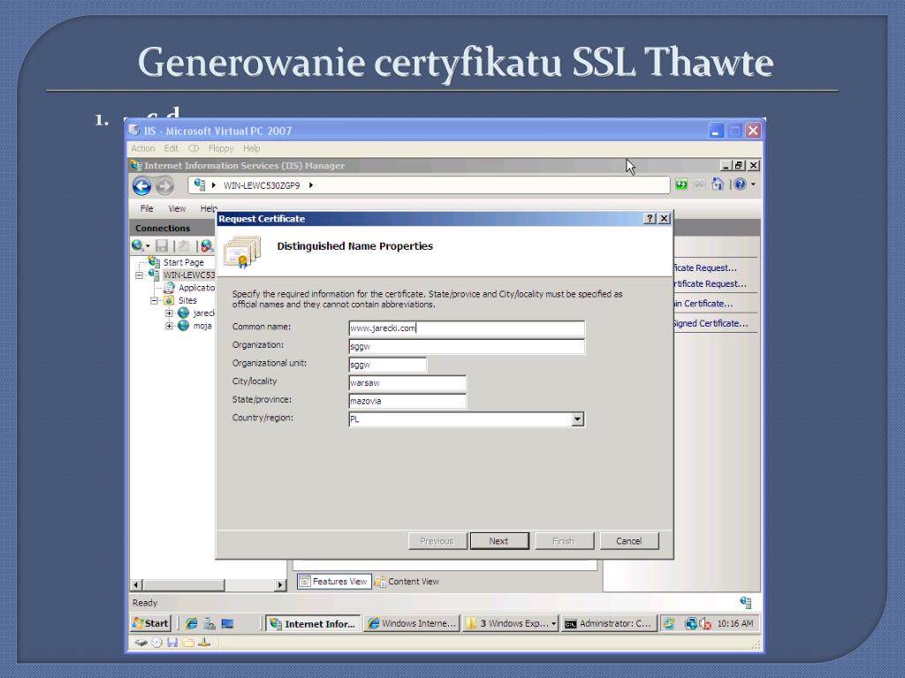Viewport: 905px width, 678px height.
Task: Click the Home icon in IIS toolbar
Action: [x=718, y=185]
